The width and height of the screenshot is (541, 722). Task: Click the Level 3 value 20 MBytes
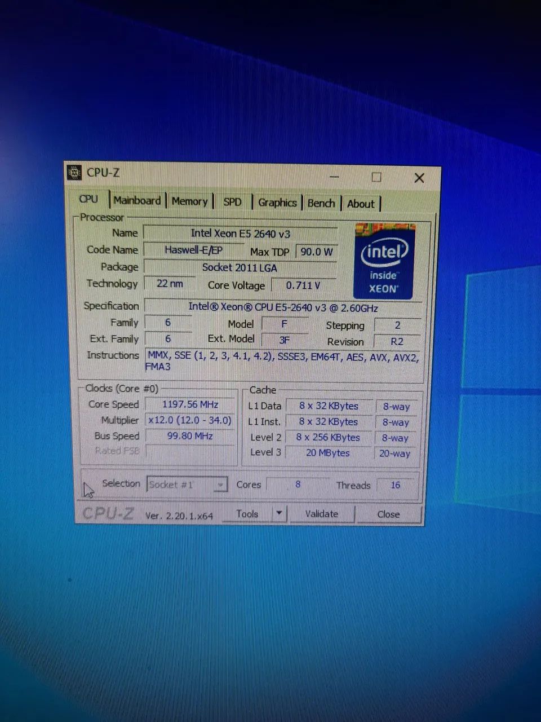coord(329,453)
